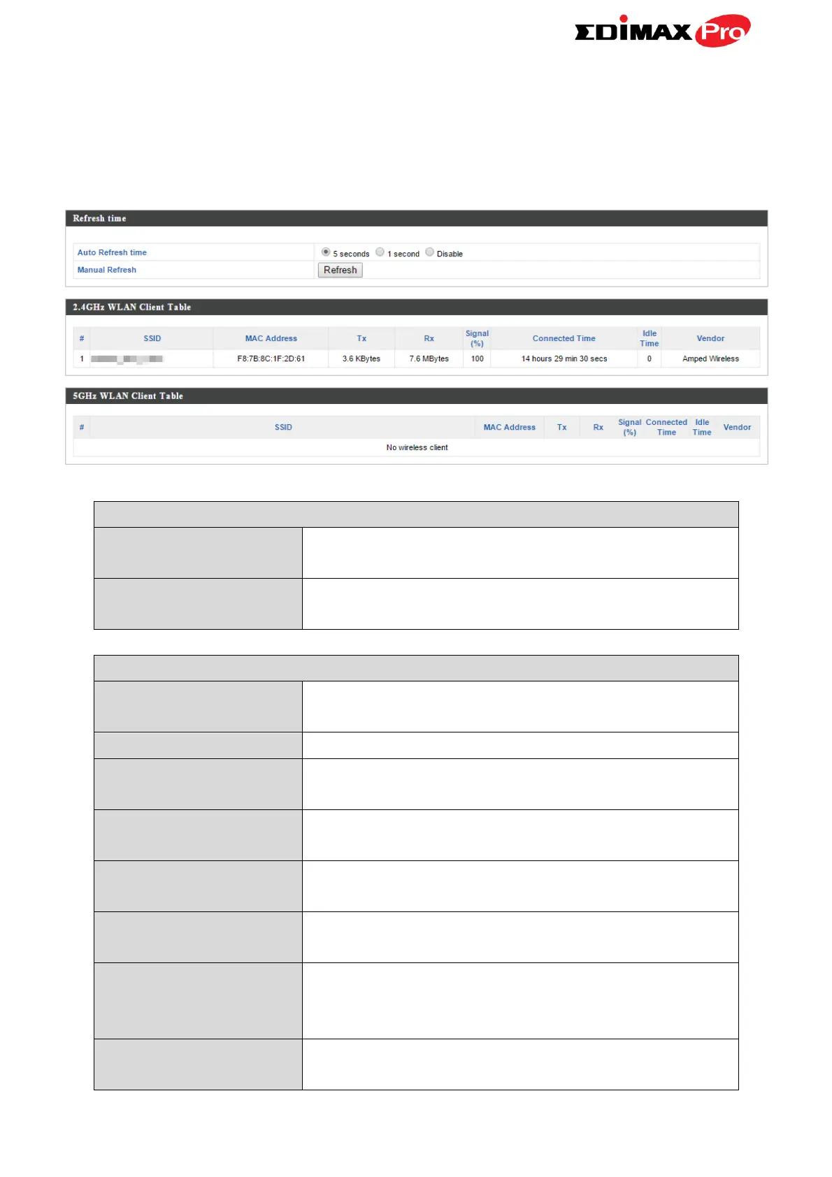
Task: Click the Vendor header in 5GHz table
Action: click(737, 427)
